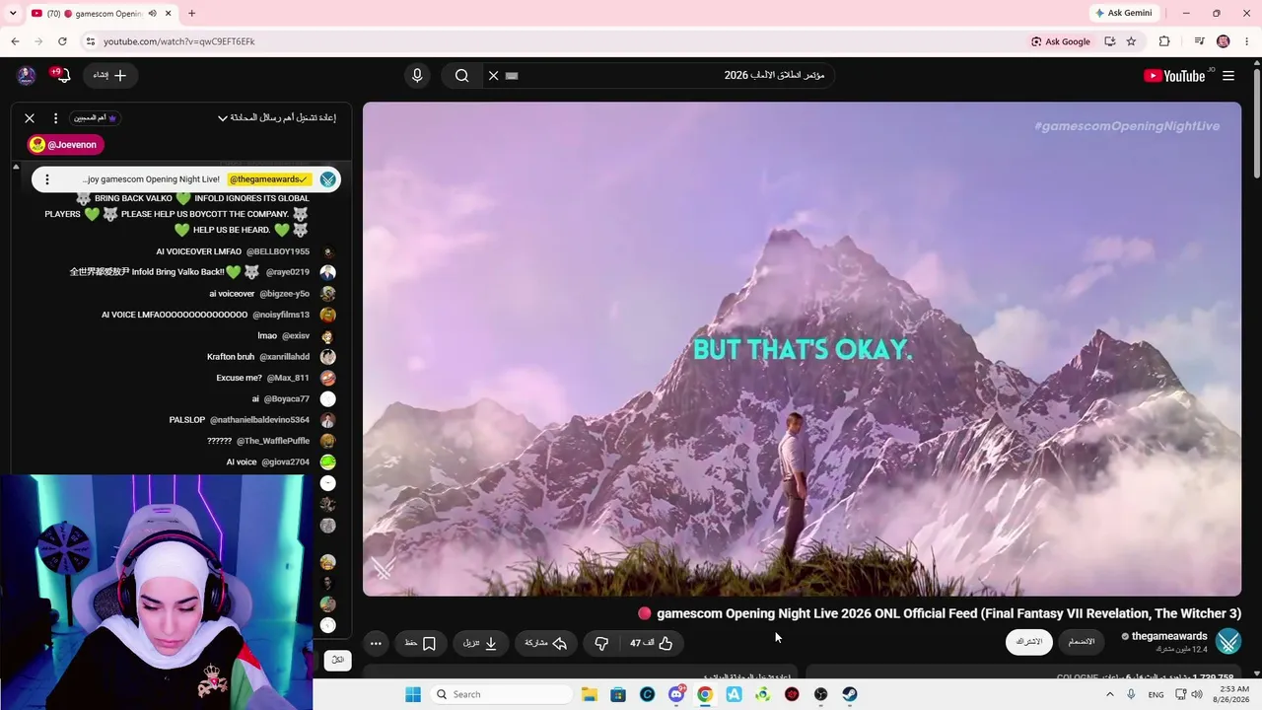Open Microsoft Store from taskbar
The height and width of the screenshot is (710, 1262).
point(618,694)
